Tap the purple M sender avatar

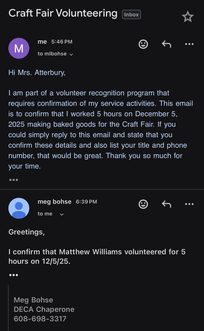point(19,48)
